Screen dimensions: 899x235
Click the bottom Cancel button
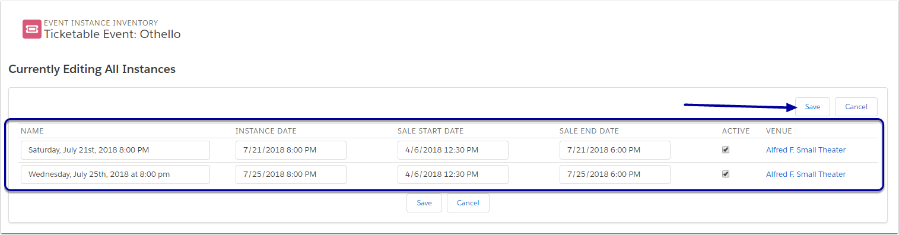(468, 203)
